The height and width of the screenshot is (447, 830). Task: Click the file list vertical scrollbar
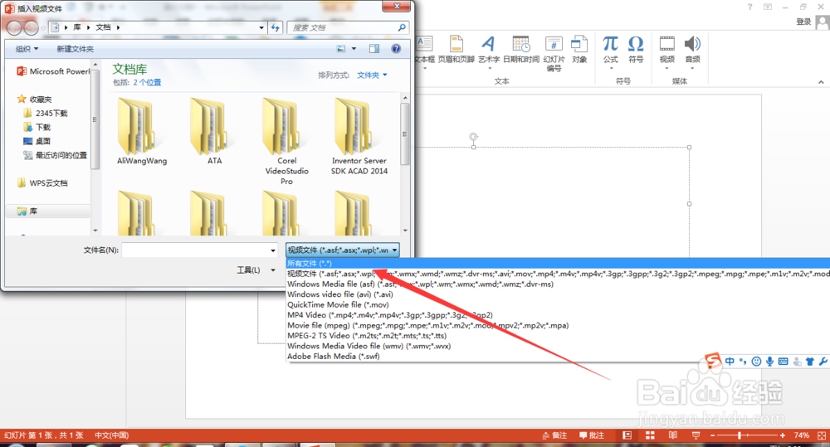coord(405,134)
